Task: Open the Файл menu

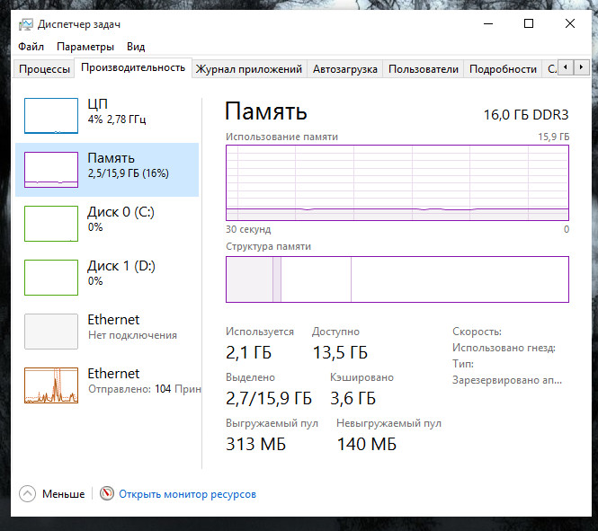Action: click(x=30, y=47)
